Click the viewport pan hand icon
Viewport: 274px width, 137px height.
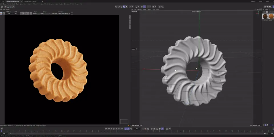coord(255,9)
